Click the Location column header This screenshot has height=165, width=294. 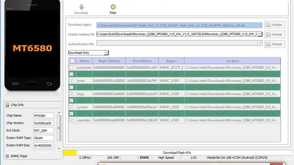(x=232, y=61)
